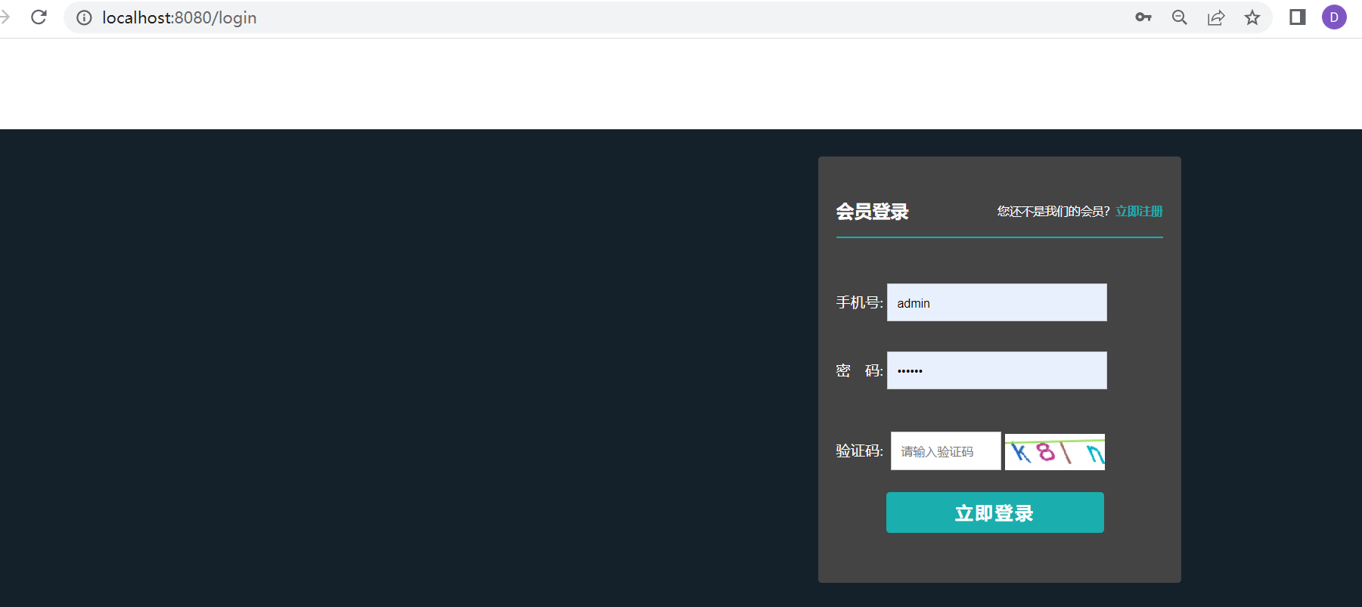Click the 手机号: label
Viewport: 1362px width, 607px height.
(x=859, y=302)
